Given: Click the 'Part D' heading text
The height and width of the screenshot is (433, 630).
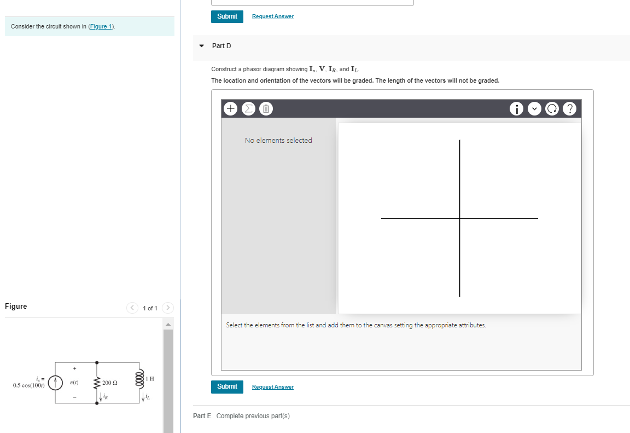Looking at the screenshot, I should [x=221, y=46].
